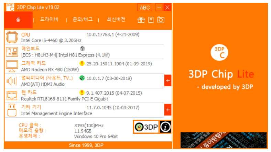Click the 3DP C title bar logo
Image resolution: width=271 pixels, height=152 pixels.
(10, 7)
